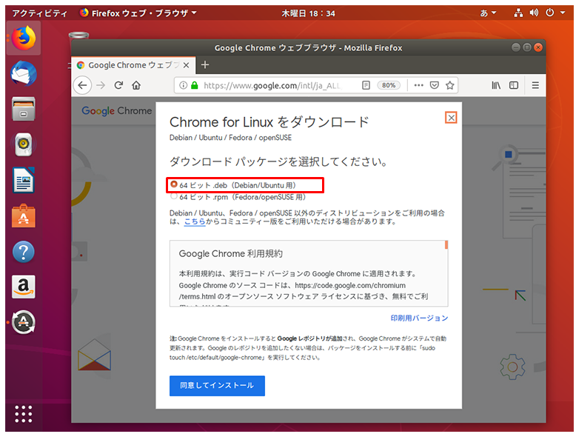This screenshot has width=576, height=434.
Task: Open the 印刷用バージョン link
Action: 419,318
